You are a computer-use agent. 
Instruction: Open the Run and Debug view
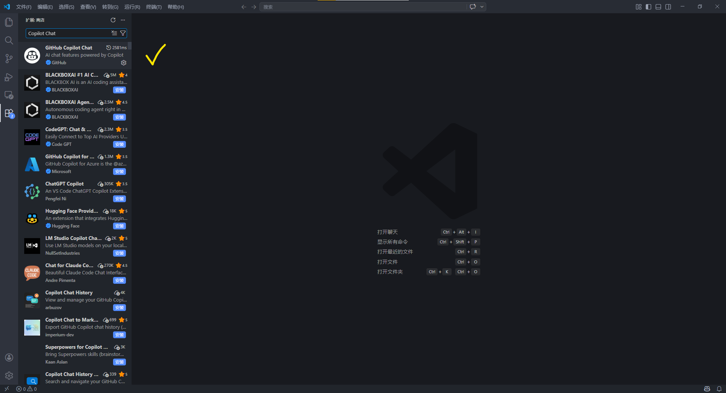point(9,77)
